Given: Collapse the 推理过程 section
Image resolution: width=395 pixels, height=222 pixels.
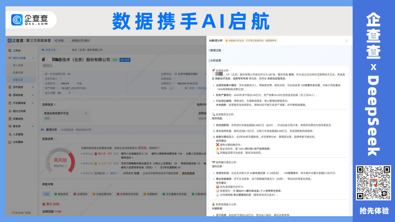Looking at the screenshot, I should tap(223, 50).
